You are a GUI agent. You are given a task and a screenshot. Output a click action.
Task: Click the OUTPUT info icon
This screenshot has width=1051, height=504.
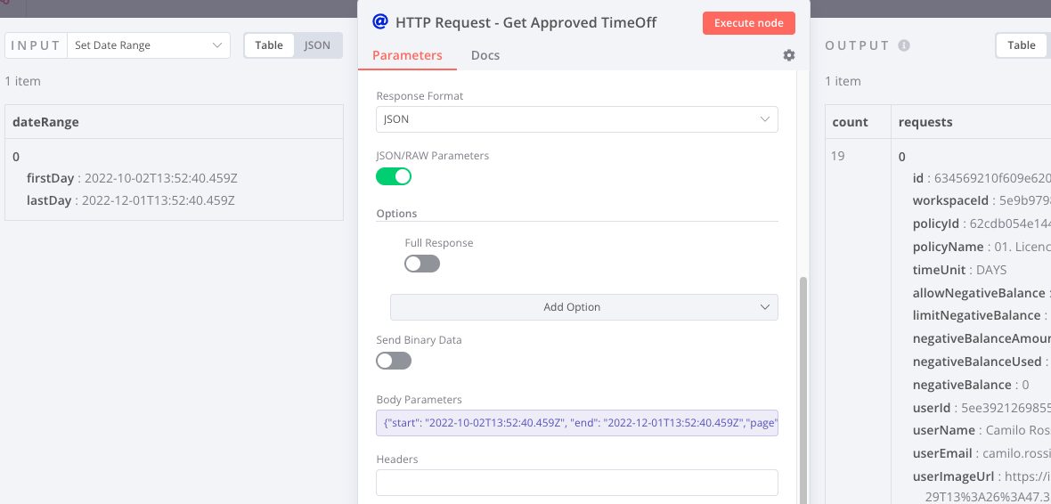pos(903,45)
